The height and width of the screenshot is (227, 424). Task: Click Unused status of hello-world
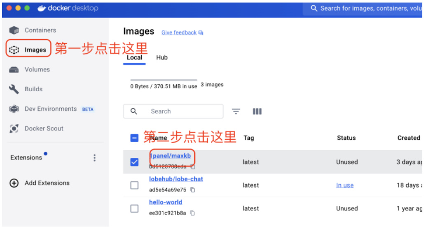(347, 208)
